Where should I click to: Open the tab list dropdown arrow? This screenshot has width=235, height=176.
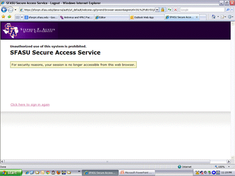pos(22,17)
